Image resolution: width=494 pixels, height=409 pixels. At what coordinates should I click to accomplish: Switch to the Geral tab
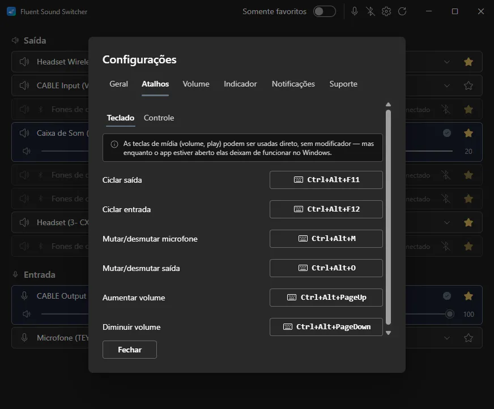click(118, 84)
